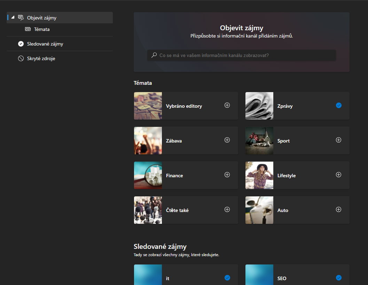Click the Čtěte také card label
Image resolution: width=368 pixels, height=285 pixels.
pos(177,210)
